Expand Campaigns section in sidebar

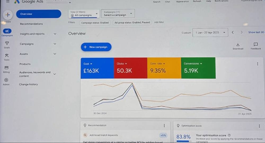(55, 44)
